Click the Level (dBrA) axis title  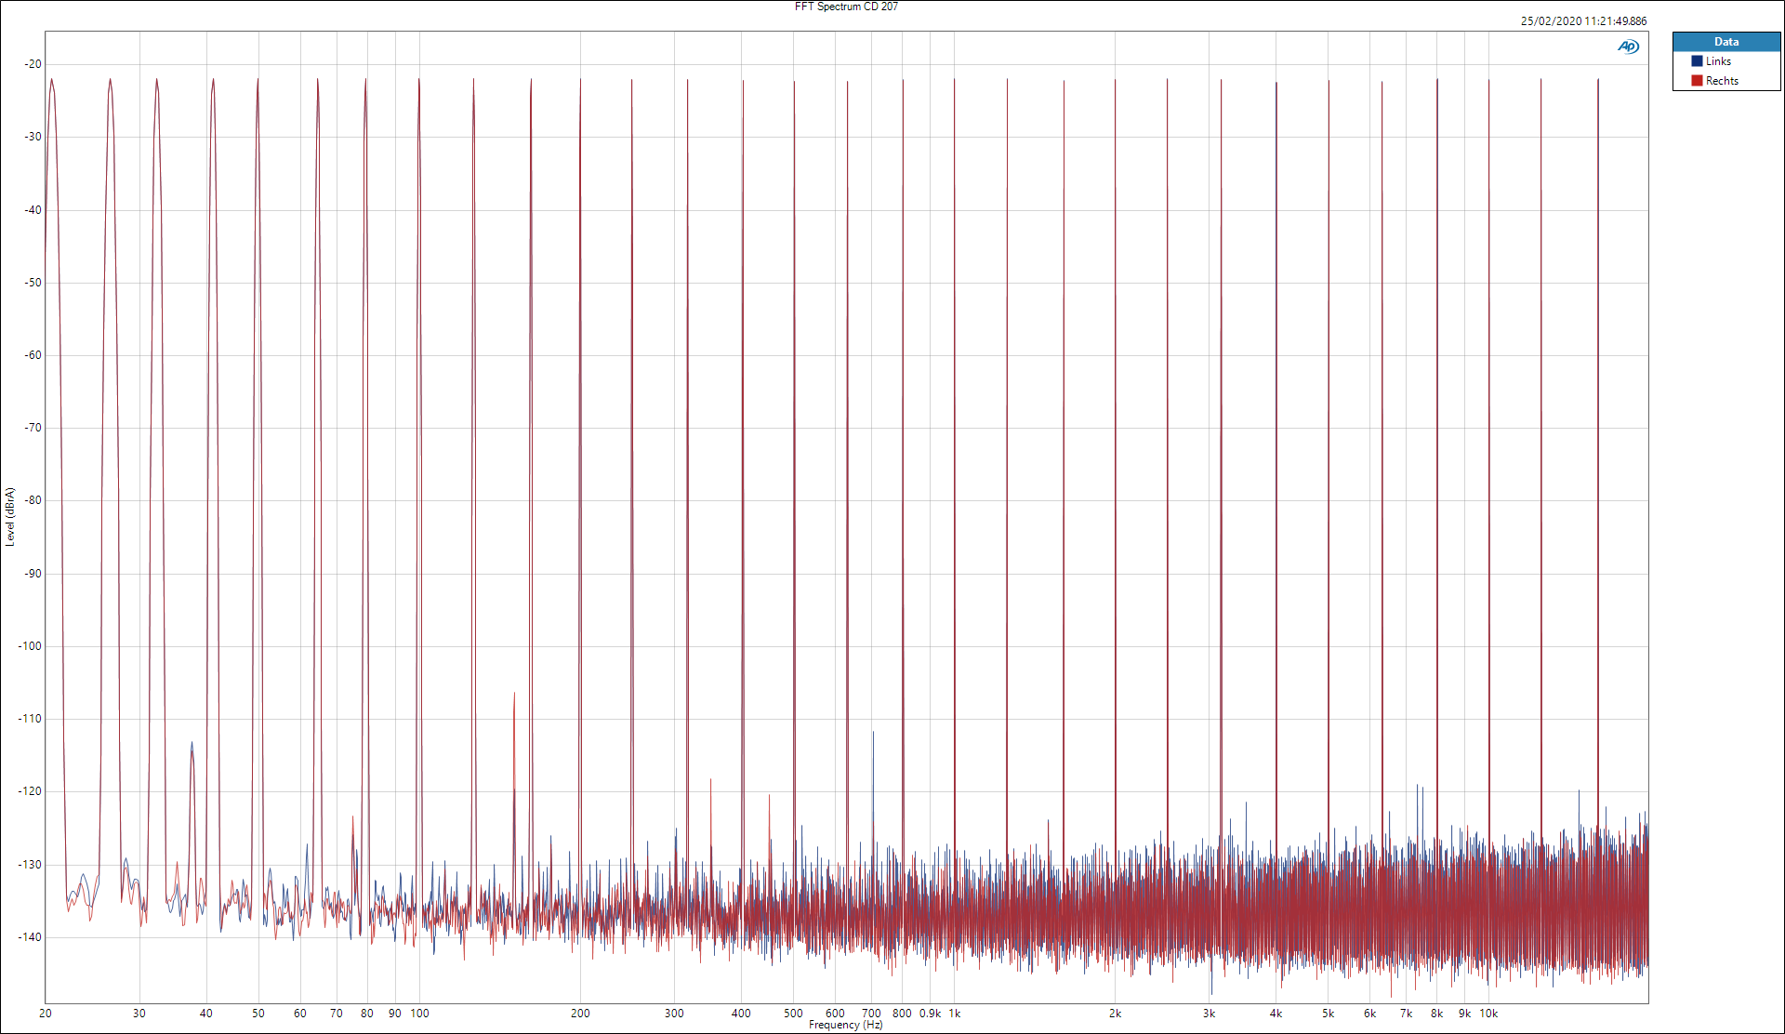[10, 517]
